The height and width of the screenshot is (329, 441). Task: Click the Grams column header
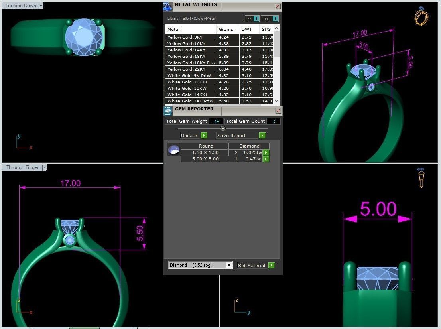pos(228,29)
